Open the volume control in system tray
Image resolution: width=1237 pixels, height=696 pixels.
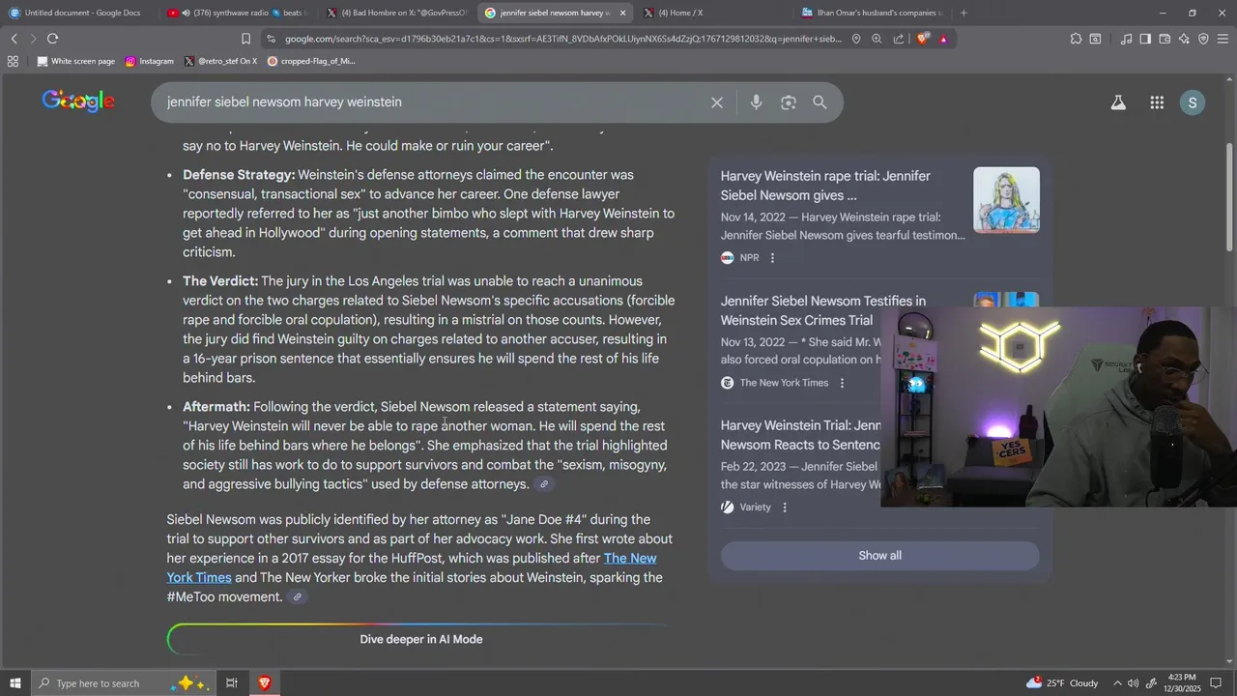tap(1134, 683)
